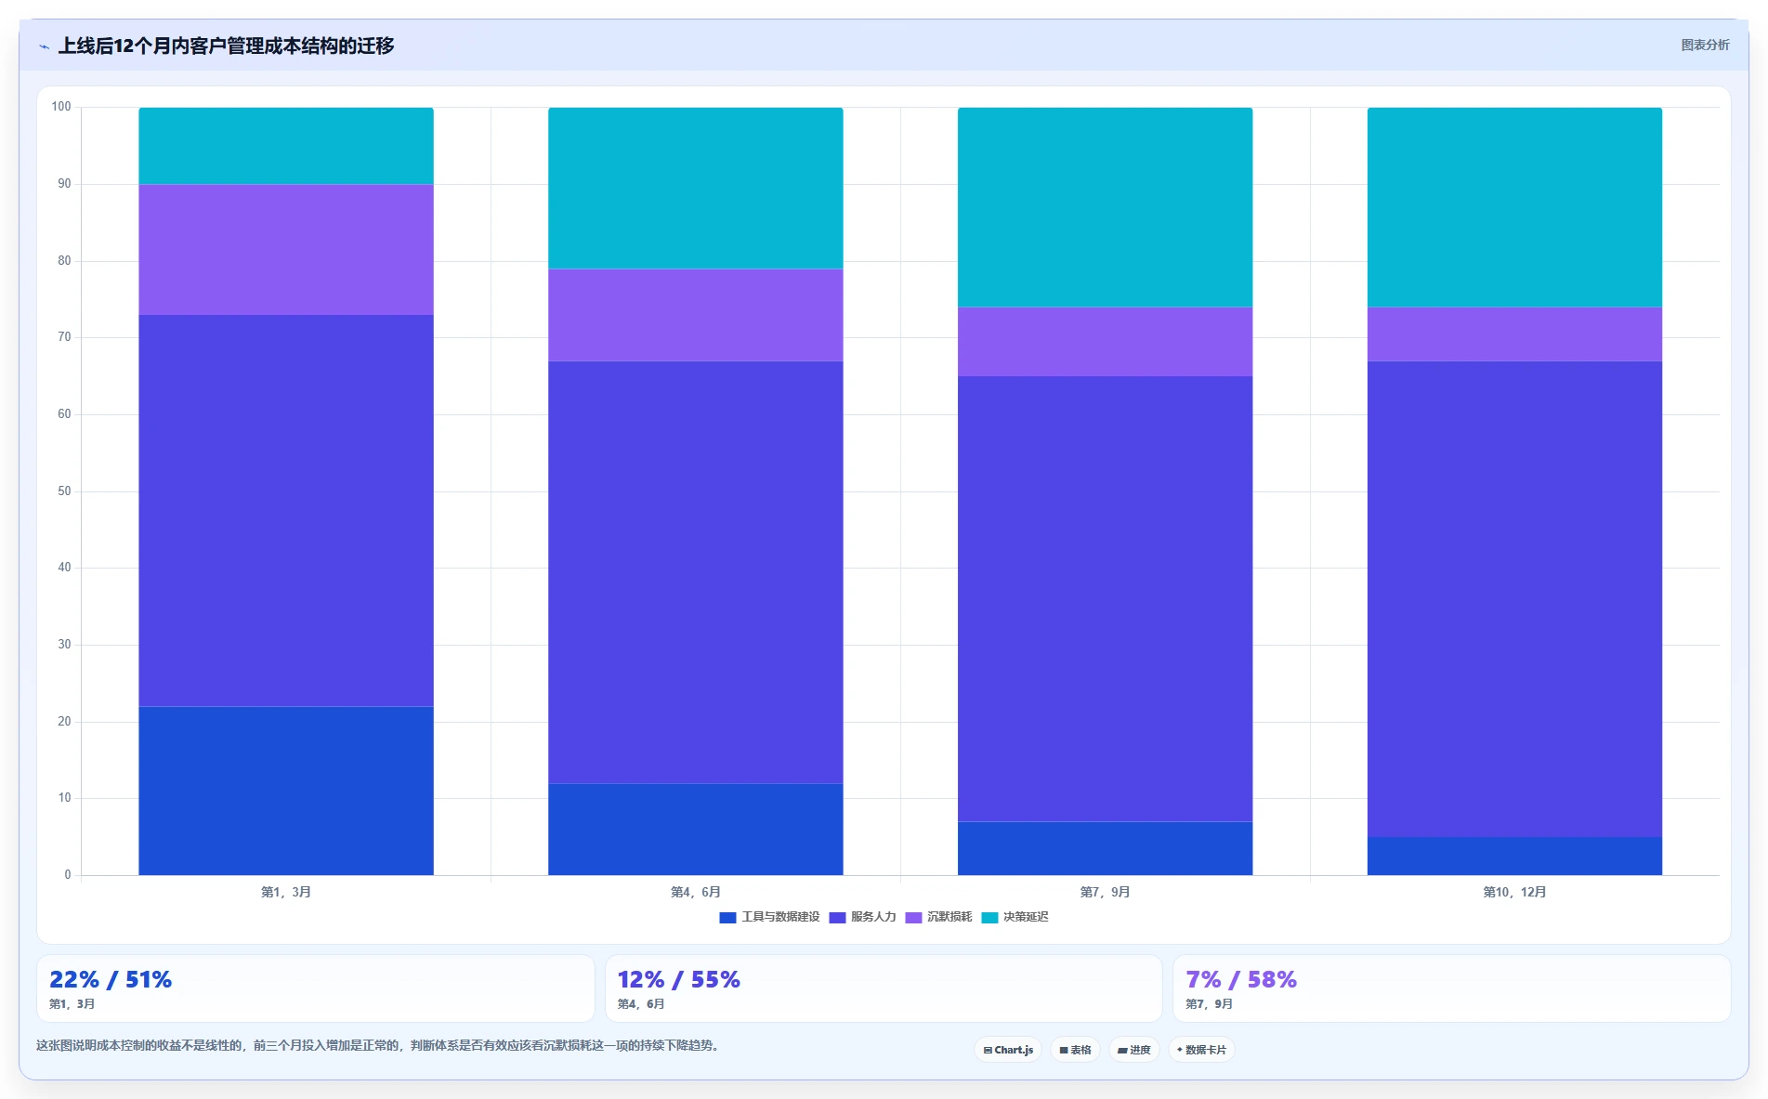Click the 0 y-axis tick label
Image resolution: width=1768 pixels, height=1099 pixels.
click(x=67, y=875)
